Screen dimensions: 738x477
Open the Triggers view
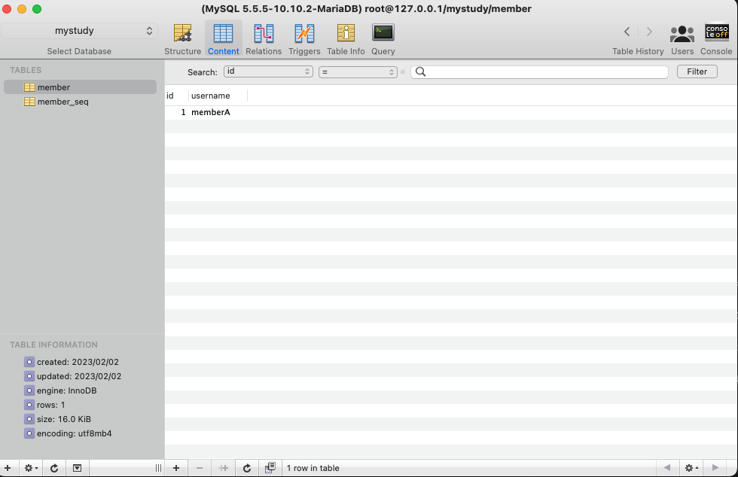(x=304, y=40)
